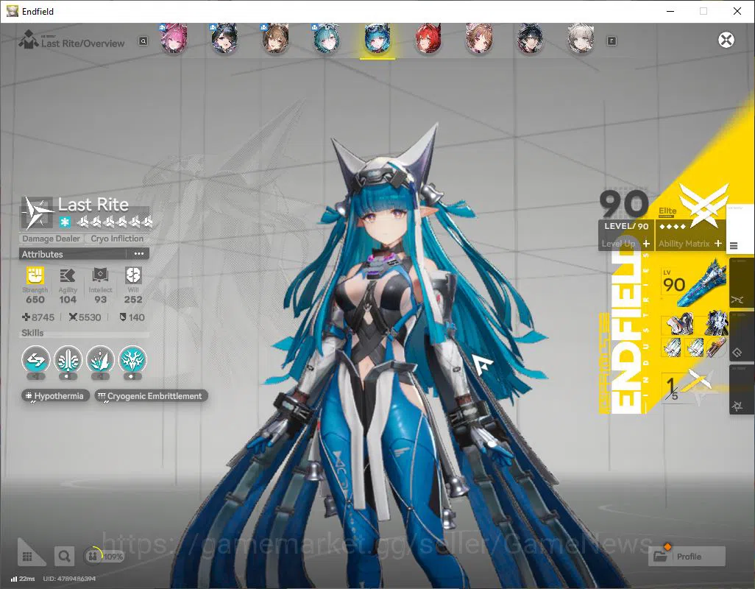This screenshot has width=755, height=589.
Task: Expand Attributes details with three dots
Action: (139, 254)
